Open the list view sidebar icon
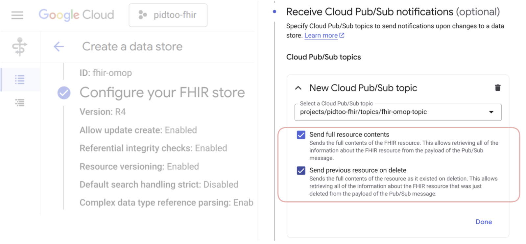This screenshot has width=526, height=244. [x=20, y=80]
